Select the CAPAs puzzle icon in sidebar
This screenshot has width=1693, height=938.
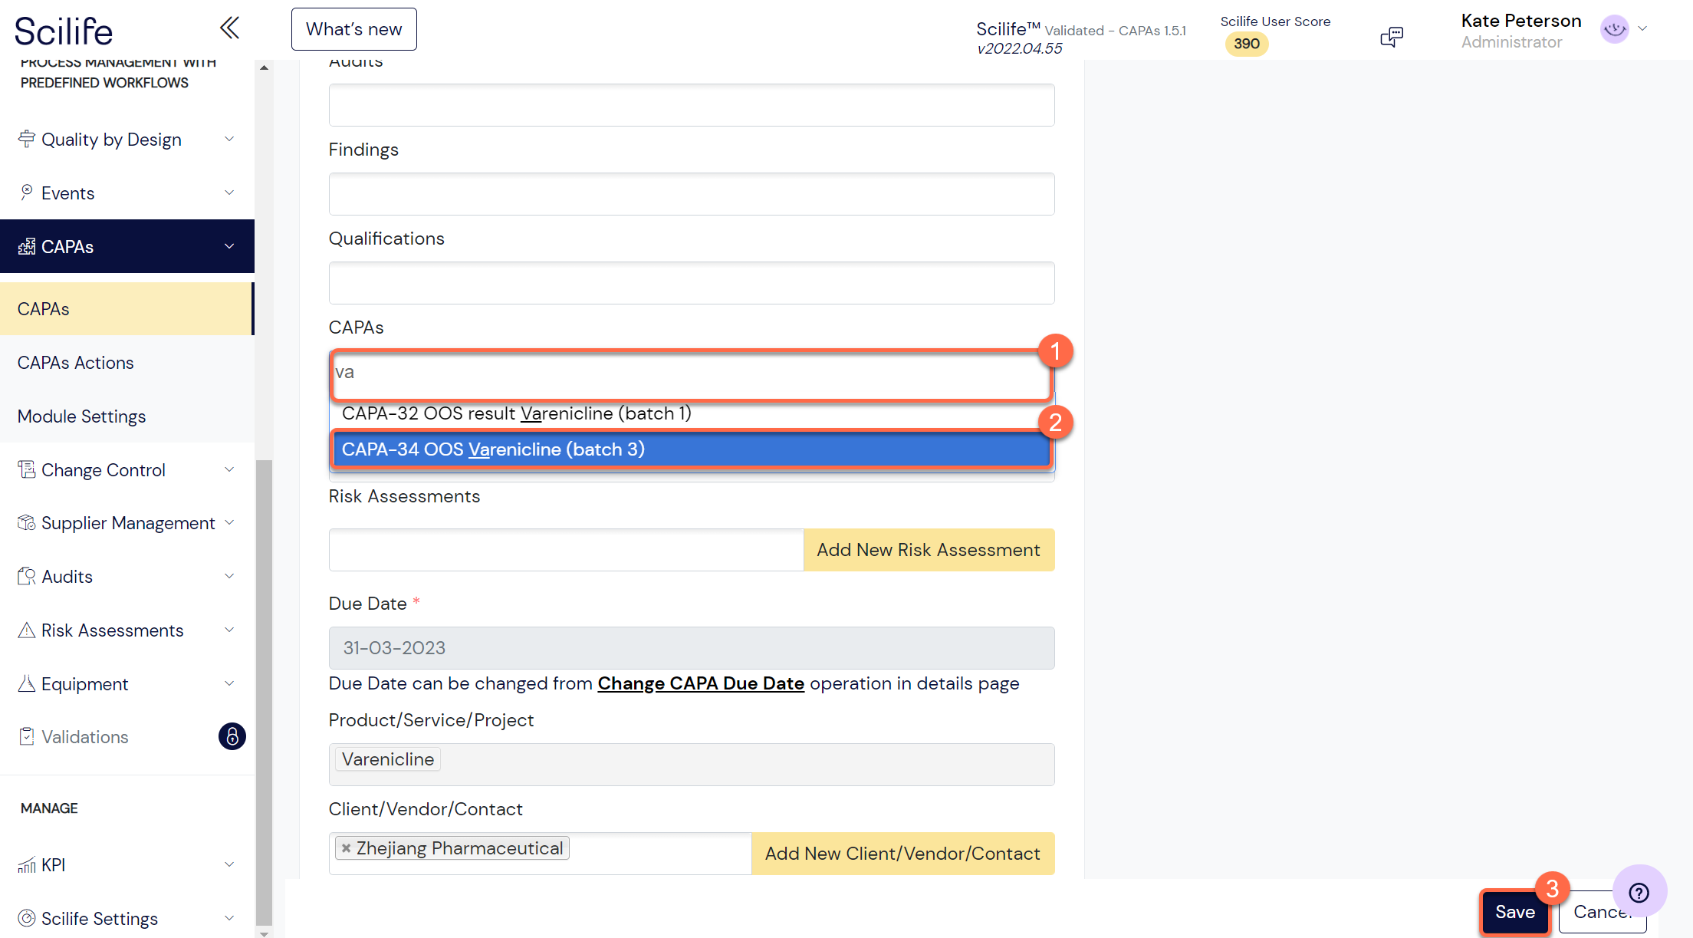point(27,246)
